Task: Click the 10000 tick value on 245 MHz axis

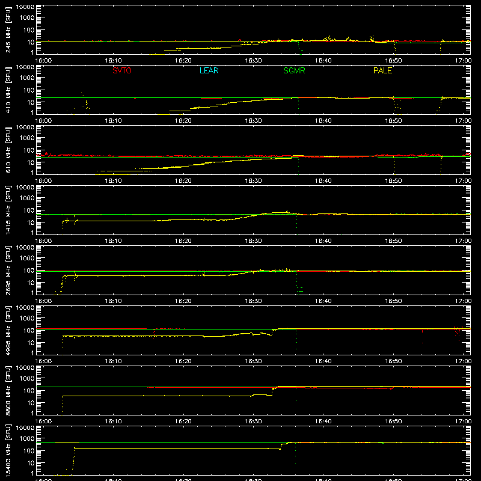Action: (x=25, y=7)
